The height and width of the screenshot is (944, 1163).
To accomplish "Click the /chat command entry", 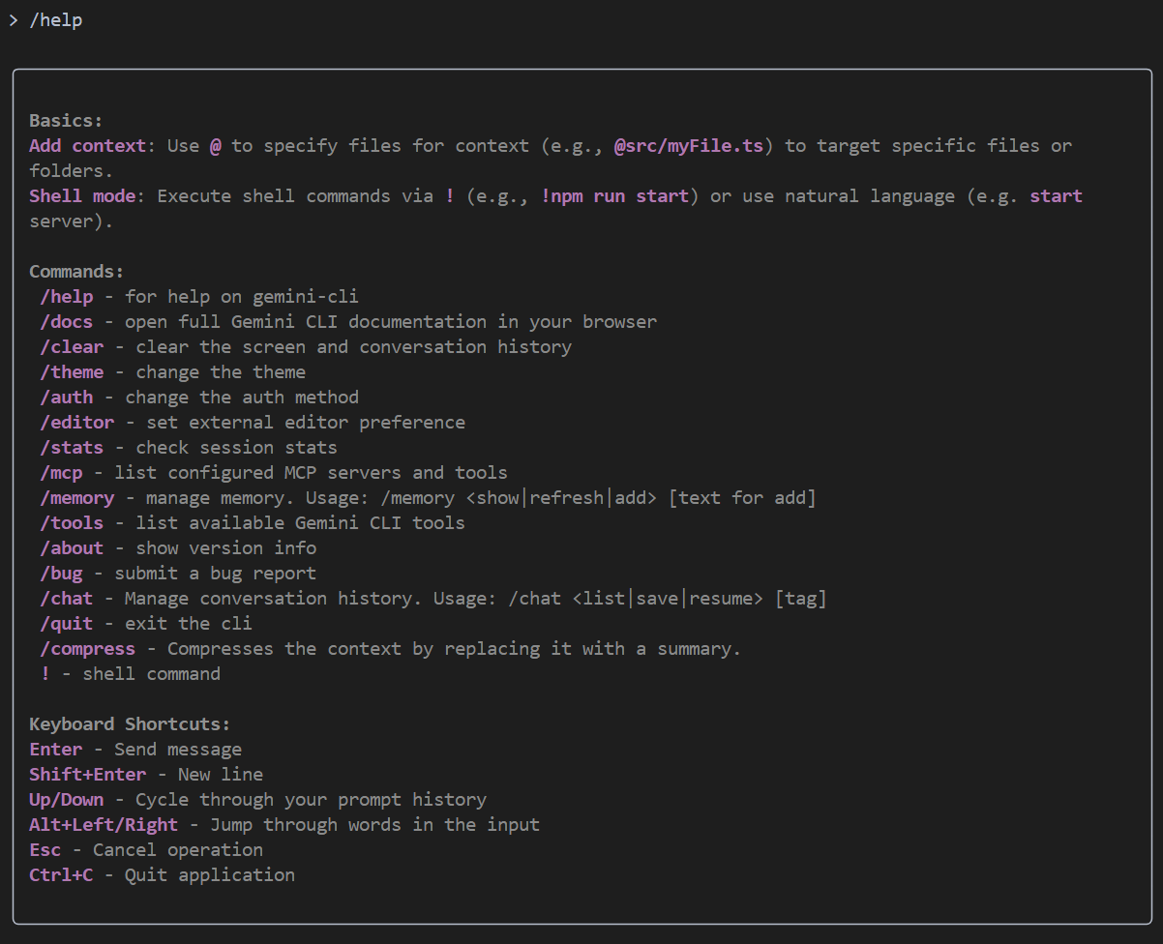I will [66, 599].
